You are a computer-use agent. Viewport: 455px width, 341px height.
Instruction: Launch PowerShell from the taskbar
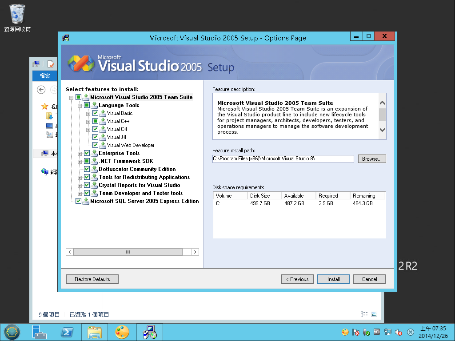(67, 332)
